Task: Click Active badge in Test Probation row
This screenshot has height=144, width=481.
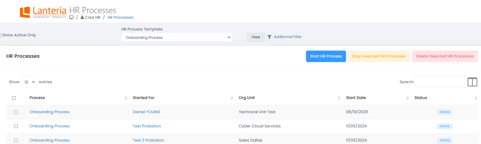Action: (445, 126)
